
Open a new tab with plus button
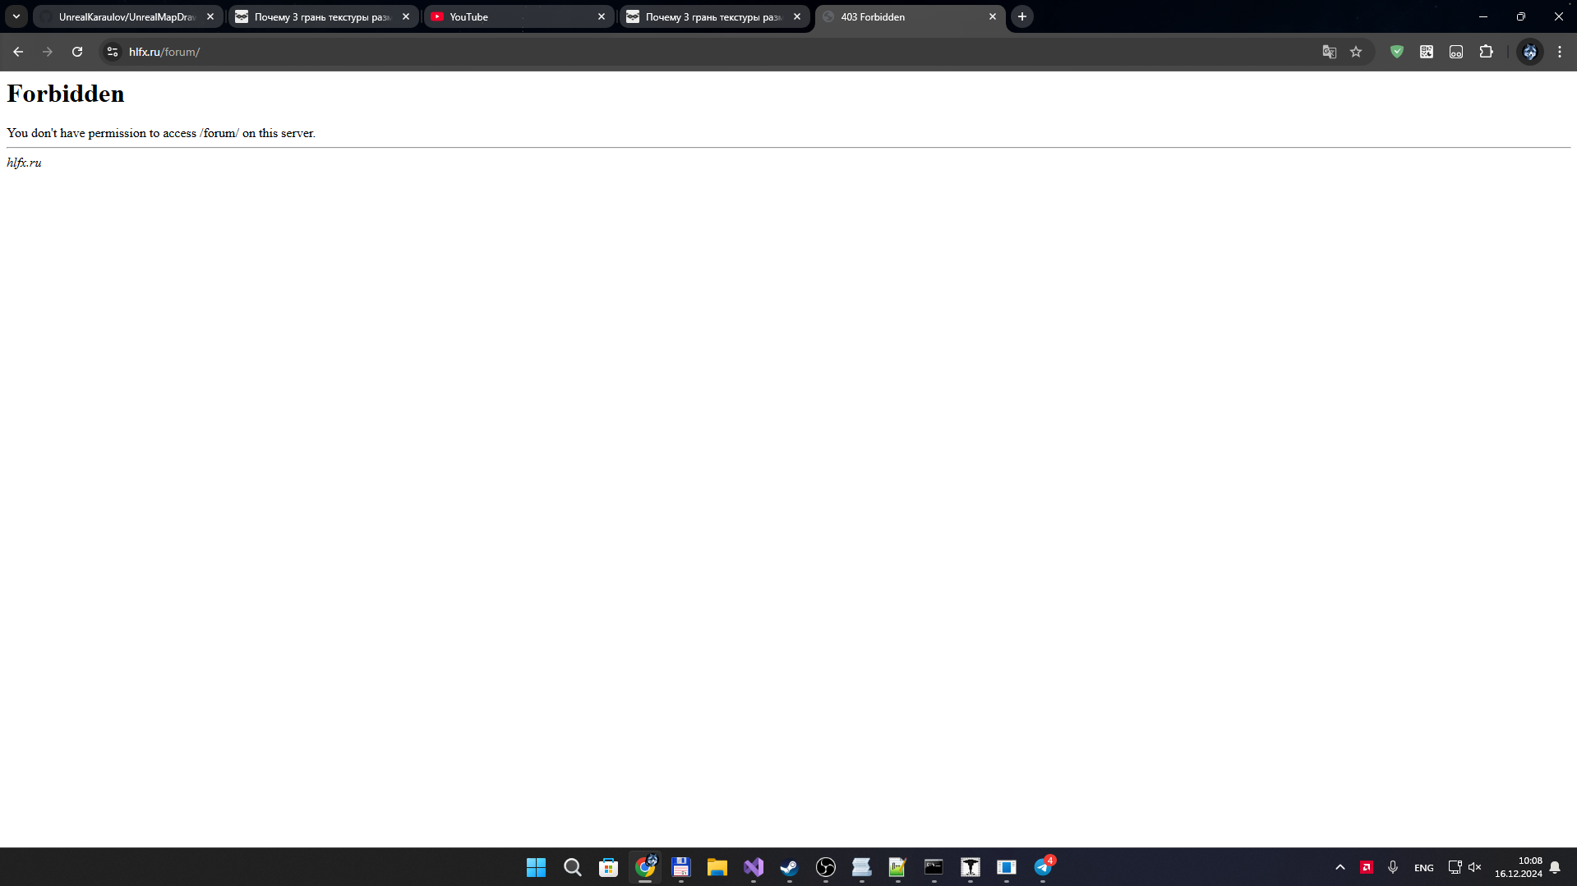tap(1022, 16)
